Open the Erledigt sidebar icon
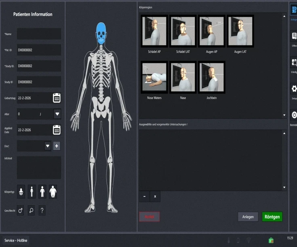Viewport: 297px width, 247px height. (294, 62)
